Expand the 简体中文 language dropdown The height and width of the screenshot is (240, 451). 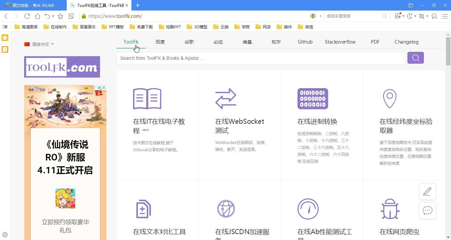(39, 44)
